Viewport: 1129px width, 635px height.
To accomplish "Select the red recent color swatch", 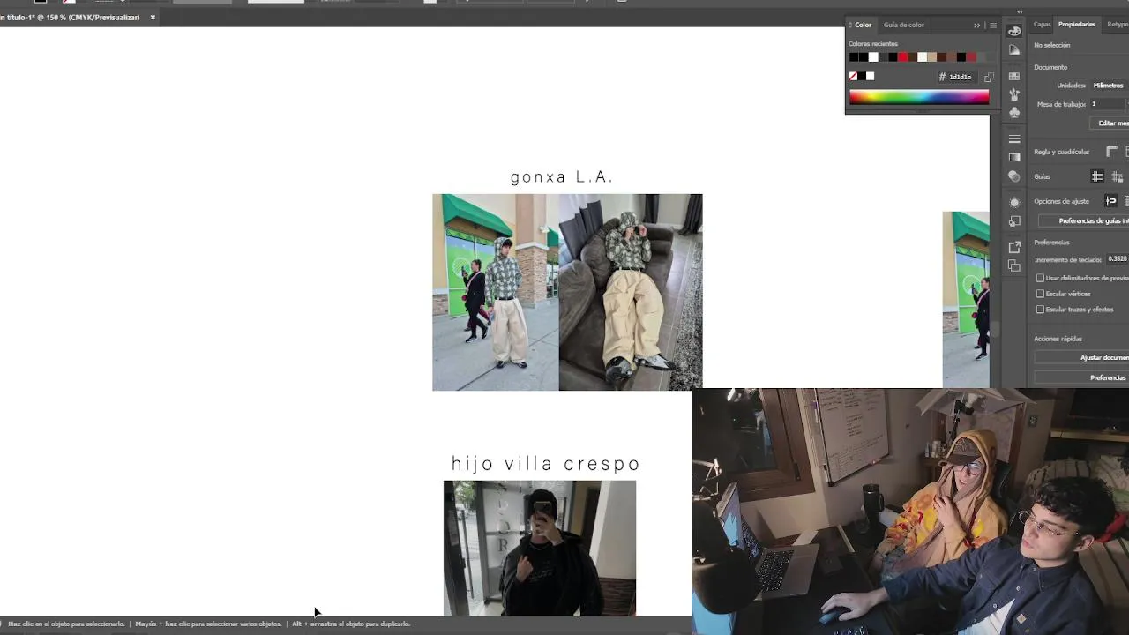I will [x=902, y=57].
